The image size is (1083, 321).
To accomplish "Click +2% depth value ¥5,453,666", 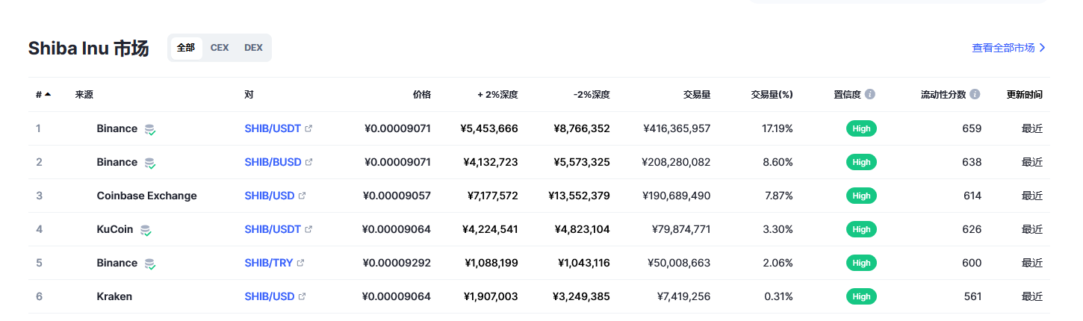I will click(490, 128).
